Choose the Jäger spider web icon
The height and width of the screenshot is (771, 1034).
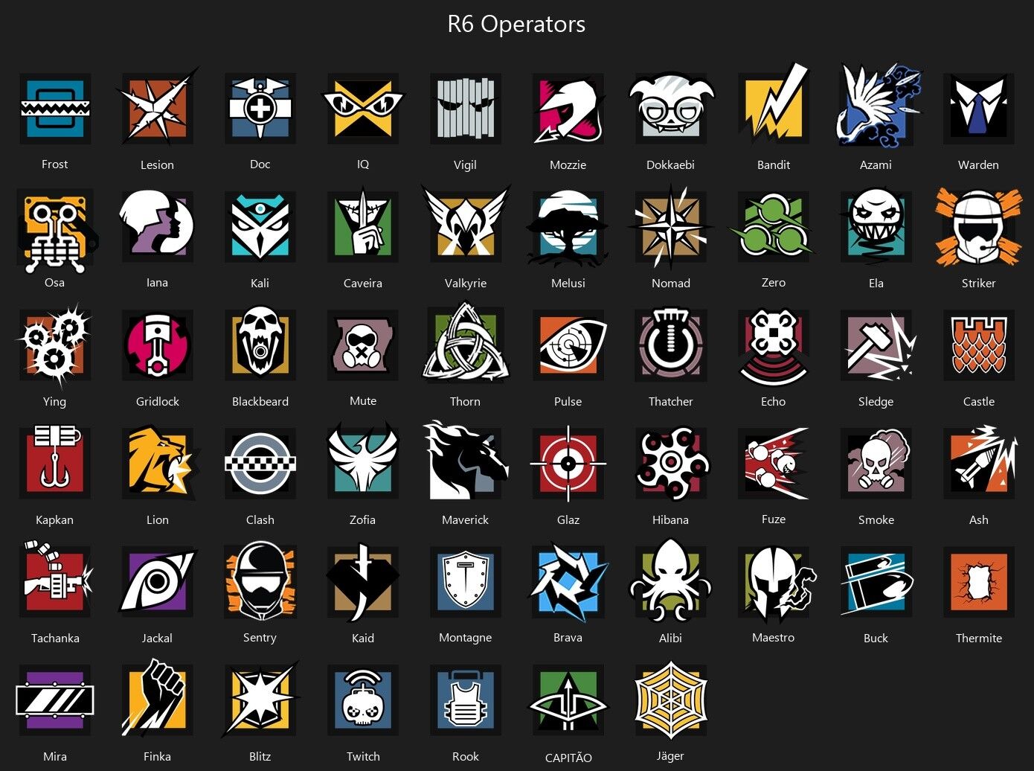click(671, 700)
